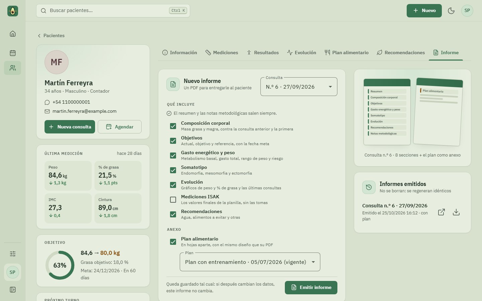The height and width of the screenshot is (301, 482).
Task: Click the email envelope icon
Action: [47, 111]
